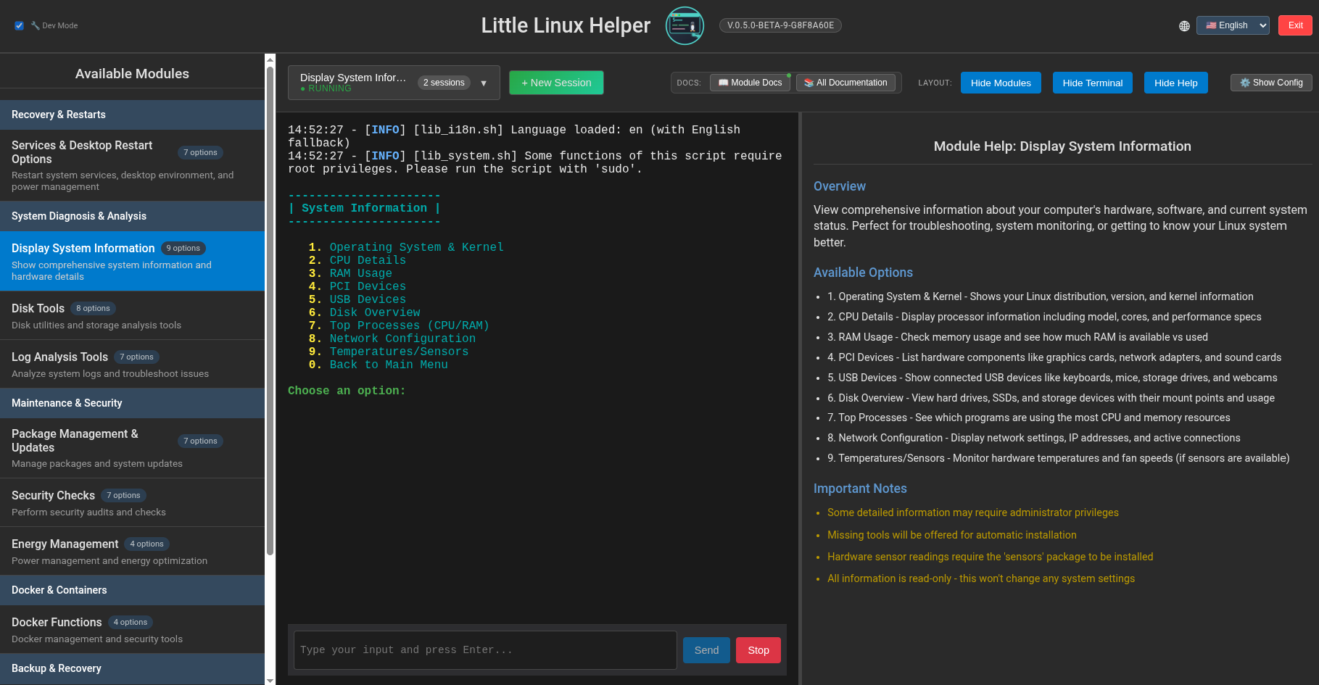This screenshot has width=1319, height=685.
Task: Click the 2 sessions badge
Action: (x=444, y=83)
